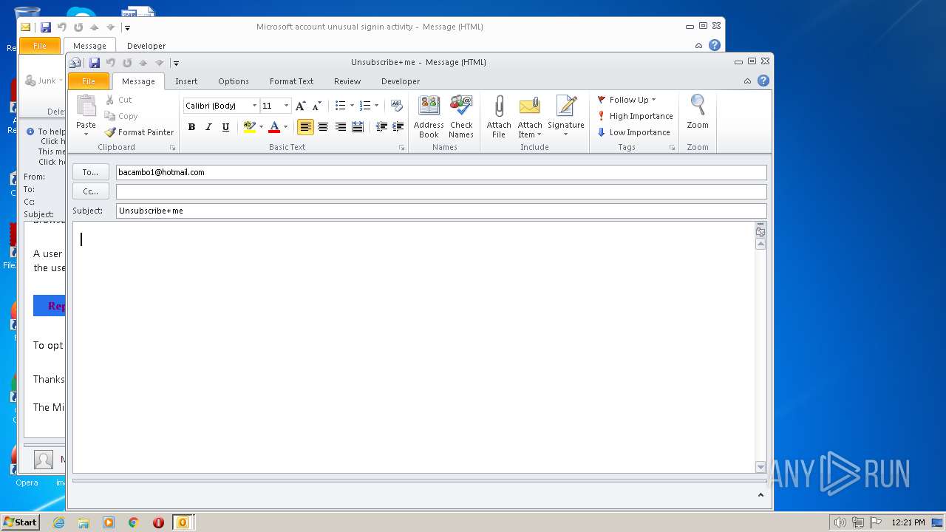Center-align the message text

point(323,127)
